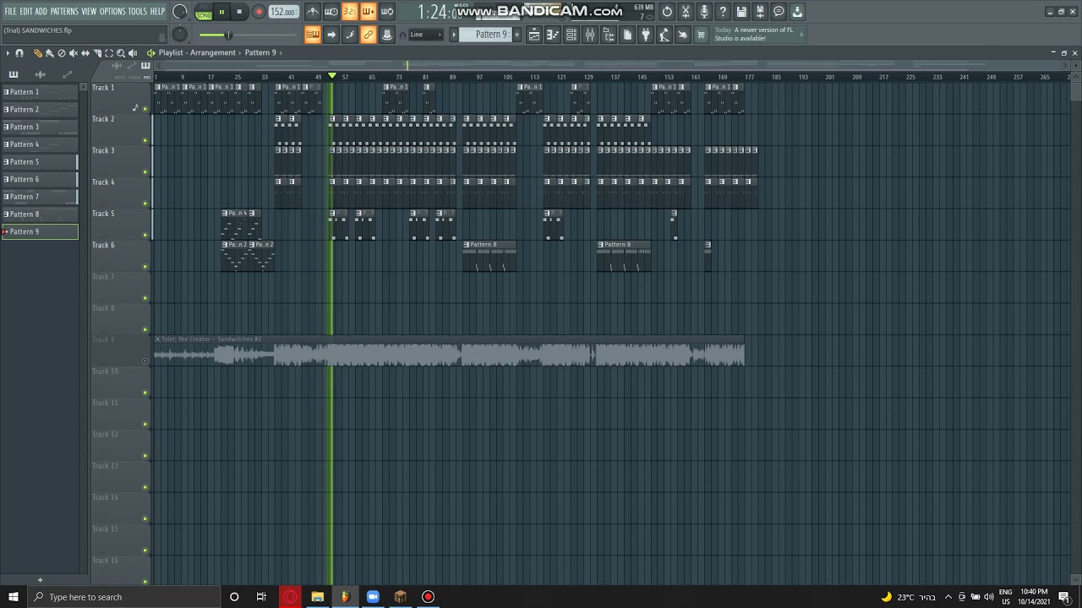Select the Slip tool in playlist toolbar
This screenshot has height=608, width=1082.
85,53
